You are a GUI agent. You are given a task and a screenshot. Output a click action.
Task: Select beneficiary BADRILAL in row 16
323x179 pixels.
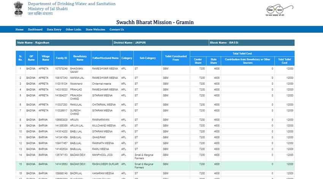(x=76, y=173)
